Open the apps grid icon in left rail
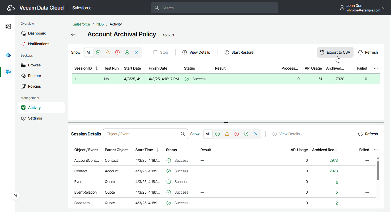The height and width of the screenshot is (213, 391). [8, 27]
